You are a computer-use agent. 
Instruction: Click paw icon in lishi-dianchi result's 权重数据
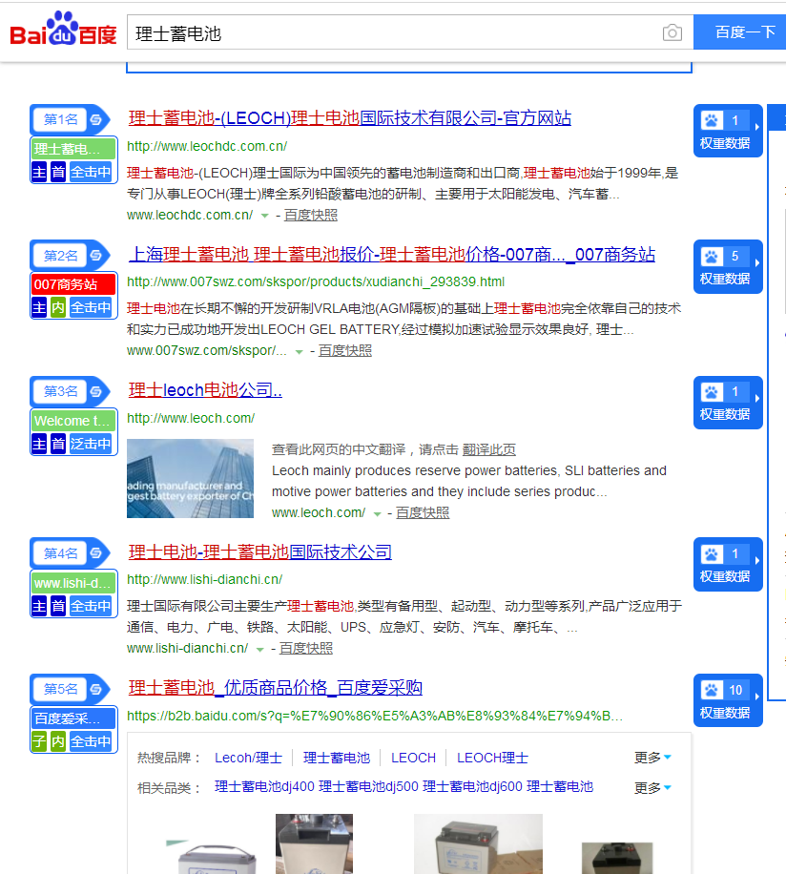click(x=712, y=554)
